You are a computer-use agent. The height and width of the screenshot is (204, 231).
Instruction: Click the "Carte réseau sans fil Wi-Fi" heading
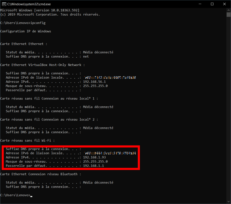(x=27, y=140)
